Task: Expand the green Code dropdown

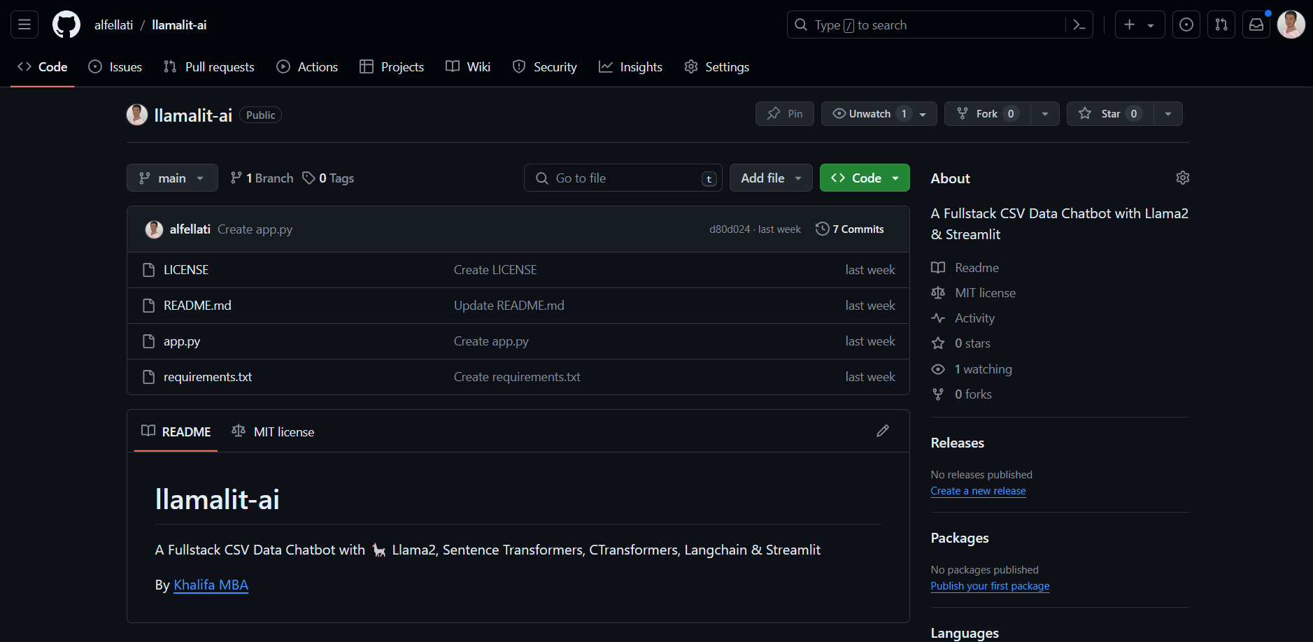Action: 865,178
